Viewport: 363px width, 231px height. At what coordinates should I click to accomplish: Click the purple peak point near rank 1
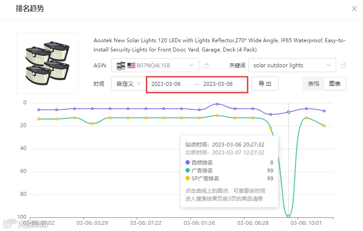217,104
